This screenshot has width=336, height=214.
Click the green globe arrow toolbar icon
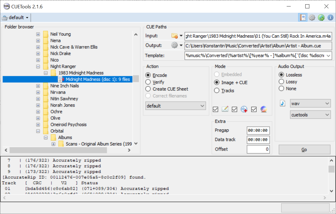point(321,17)
